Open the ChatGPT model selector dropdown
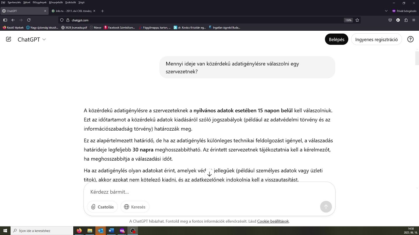This screenshot has height=235, width=419. 32,39
